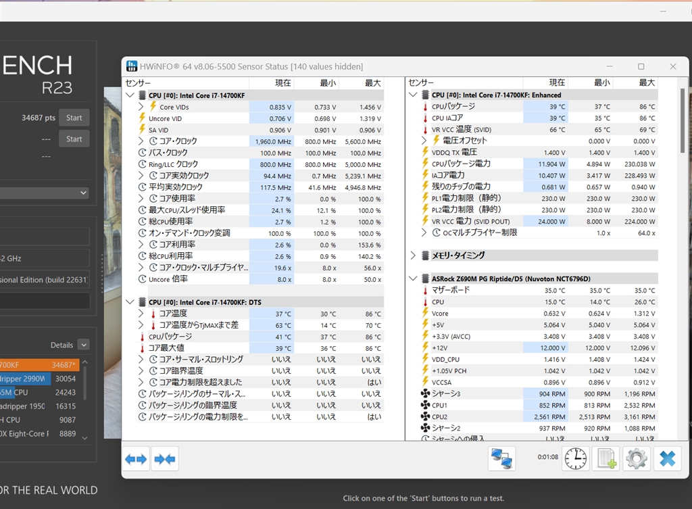Click the clock reset timer icon

pyautogui.click(x=575, y=459)
